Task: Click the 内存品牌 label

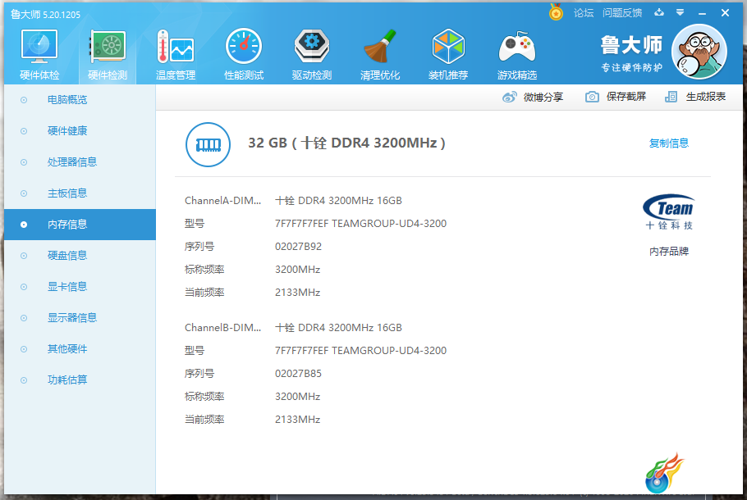Action: point(669,251)
